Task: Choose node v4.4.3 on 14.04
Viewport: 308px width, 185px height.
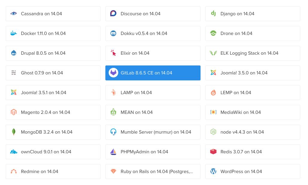Action: [253, 132]
